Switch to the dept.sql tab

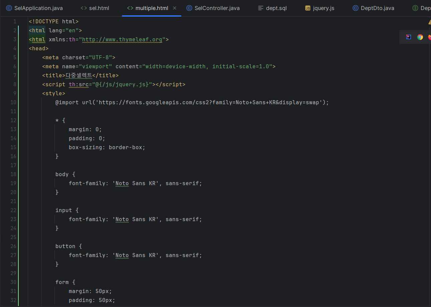coord(272,8)
